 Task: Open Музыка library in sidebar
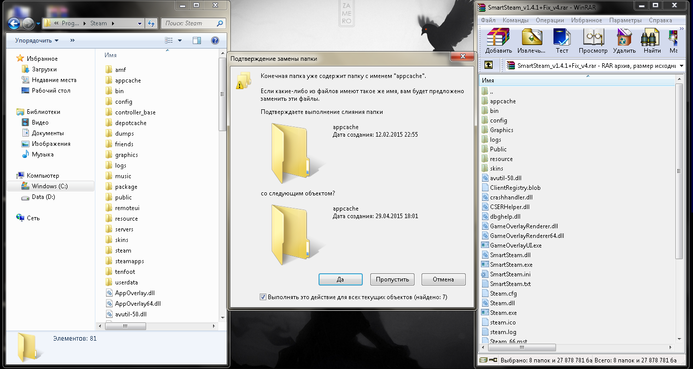[x=38, y=154]
